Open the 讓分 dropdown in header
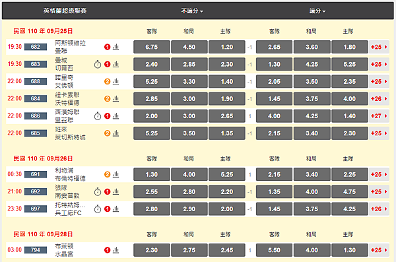This screenshot has height=262, width=396. point(317,11)
